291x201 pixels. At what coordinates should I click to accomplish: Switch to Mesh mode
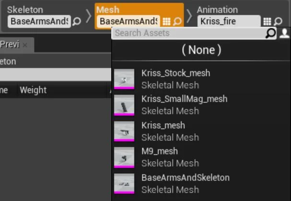click(x=108, y=10)
